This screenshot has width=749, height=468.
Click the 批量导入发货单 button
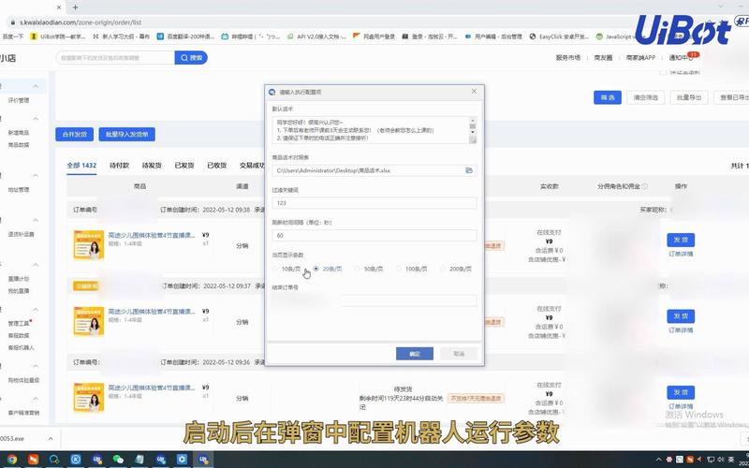127,135
